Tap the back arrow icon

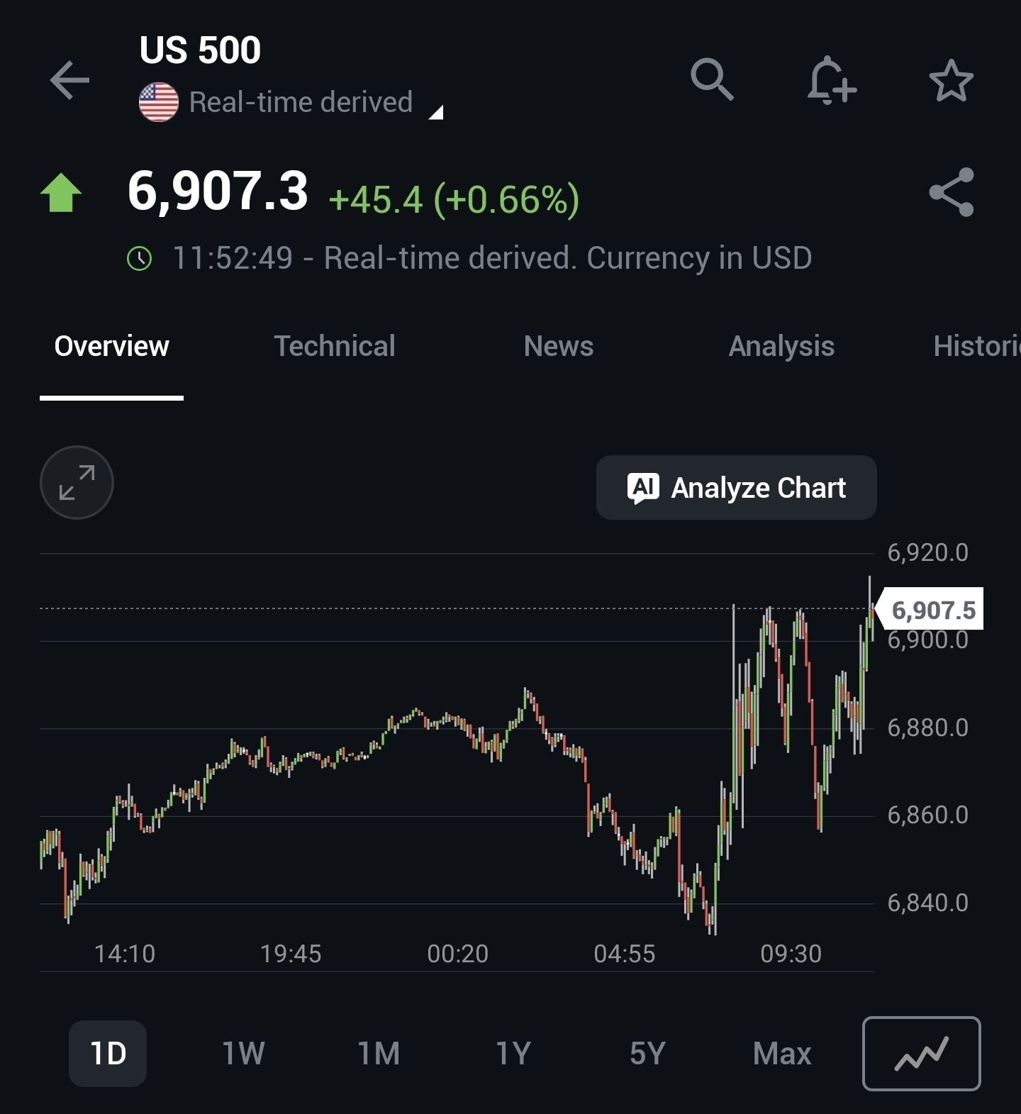point(69,80)
